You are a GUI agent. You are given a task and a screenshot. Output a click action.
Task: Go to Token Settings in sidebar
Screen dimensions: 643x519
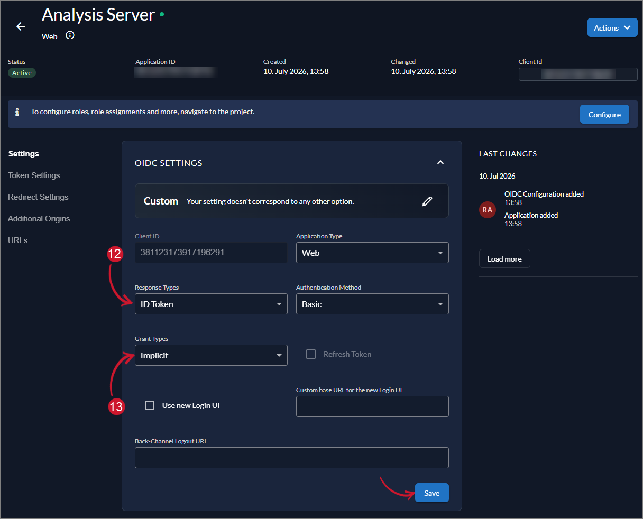[34, 175]
